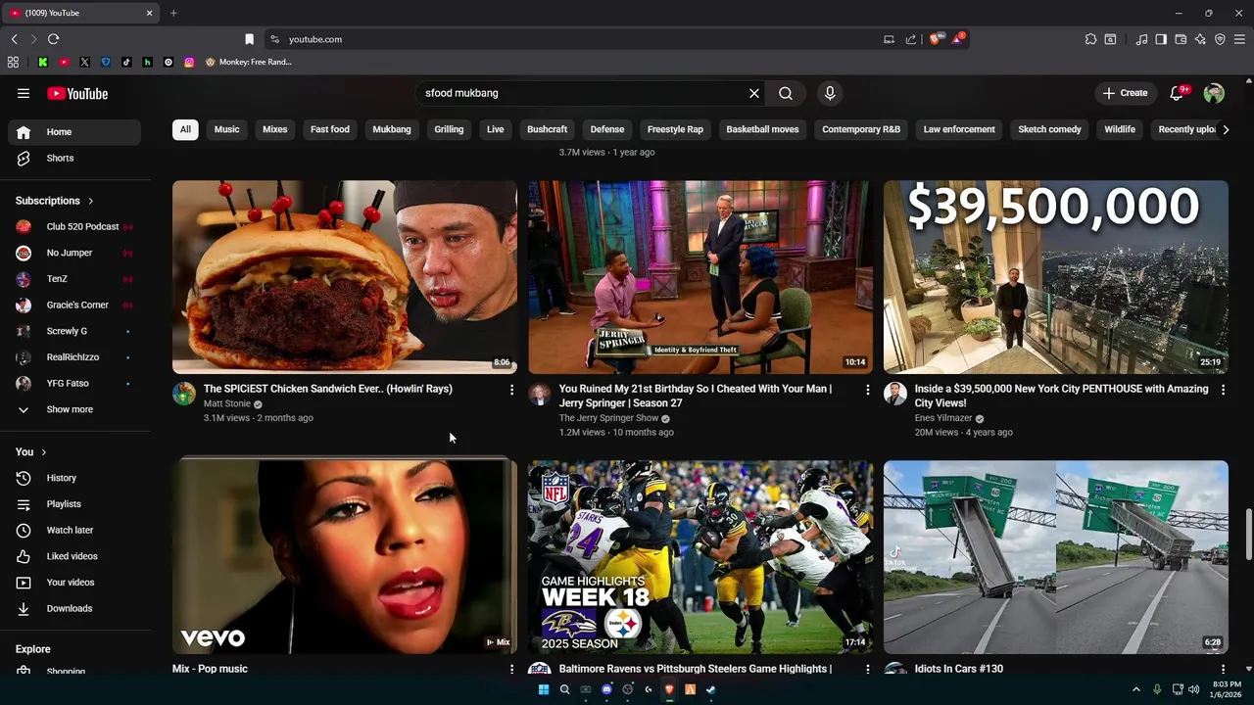
Task: Open Watch later in the sidebar
Action: click(74, 530)
